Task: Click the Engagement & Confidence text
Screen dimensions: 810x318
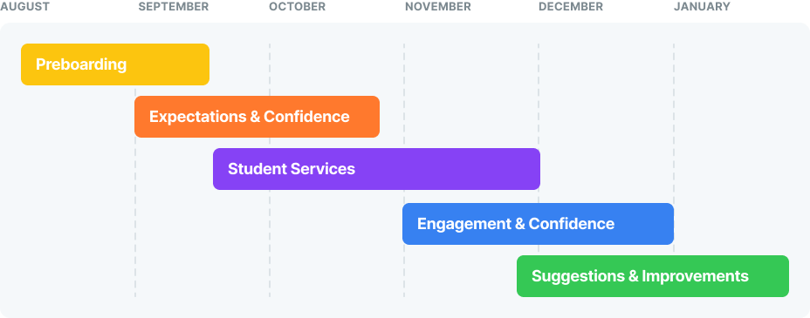Action: coord(516,224)
